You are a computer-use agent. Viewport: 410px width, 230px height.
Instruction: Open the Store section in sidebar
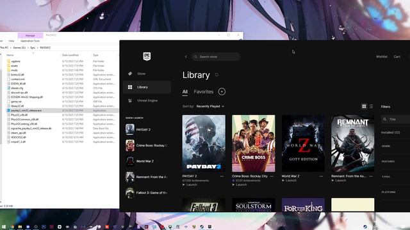[x=147, y=74]
